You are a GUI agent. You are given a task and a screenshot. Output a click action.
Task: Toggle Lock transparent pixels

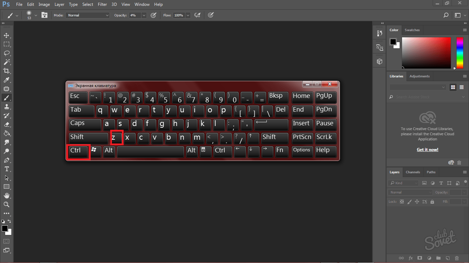click(x=402, y=202)
